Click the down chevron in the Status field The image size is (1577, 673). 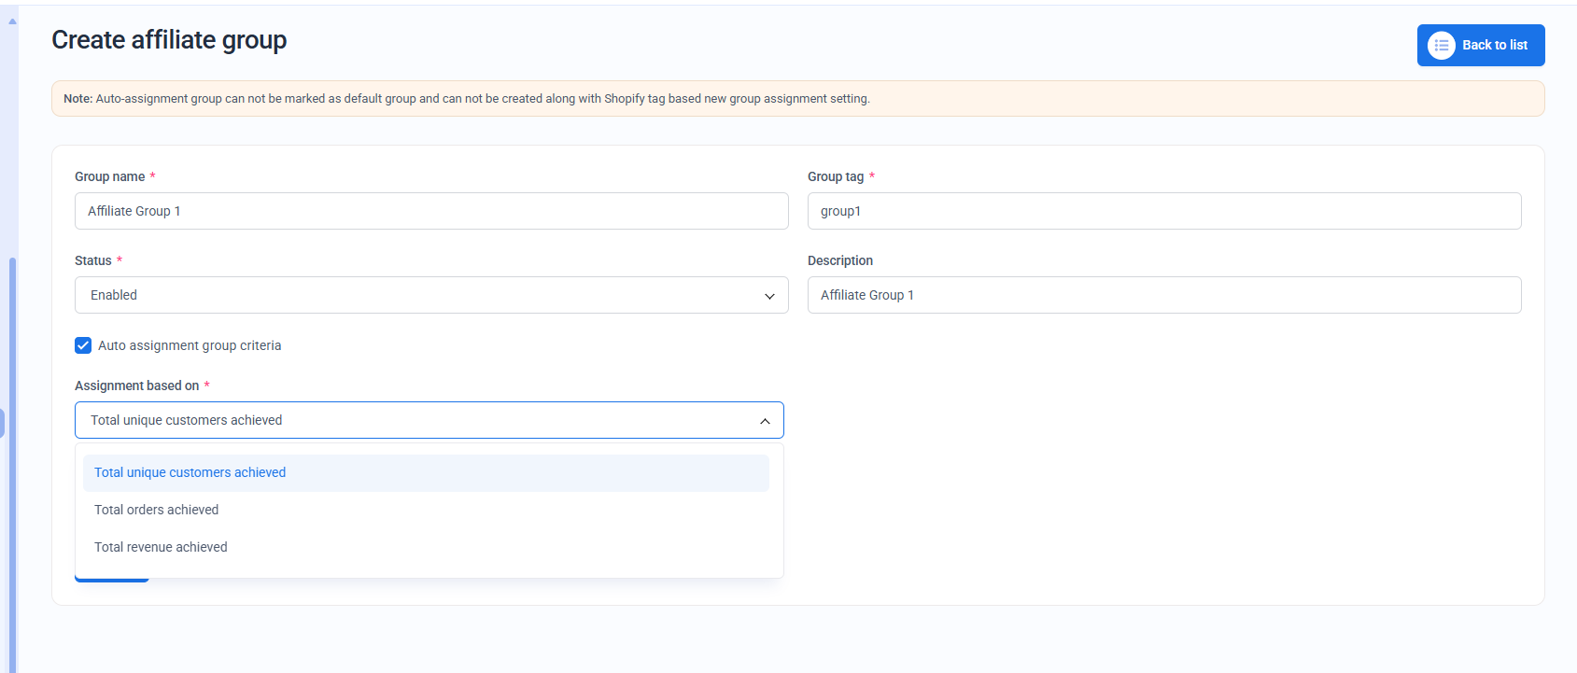coord(769,296)
